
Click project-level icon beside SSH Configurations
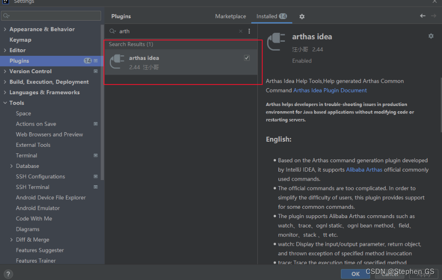(x=96, y=176)
